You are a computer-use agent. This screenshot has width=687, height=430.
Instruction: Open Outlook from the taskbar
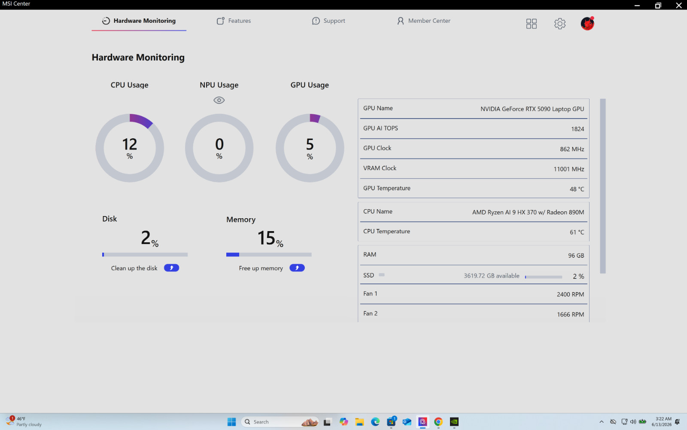(x=407, y=422)
